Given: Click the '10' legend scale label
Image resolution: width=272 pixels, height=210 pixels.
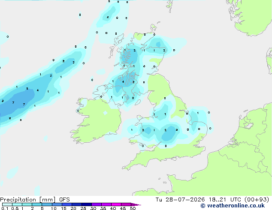Looking at the screenshot, I should tap(54, 208).
